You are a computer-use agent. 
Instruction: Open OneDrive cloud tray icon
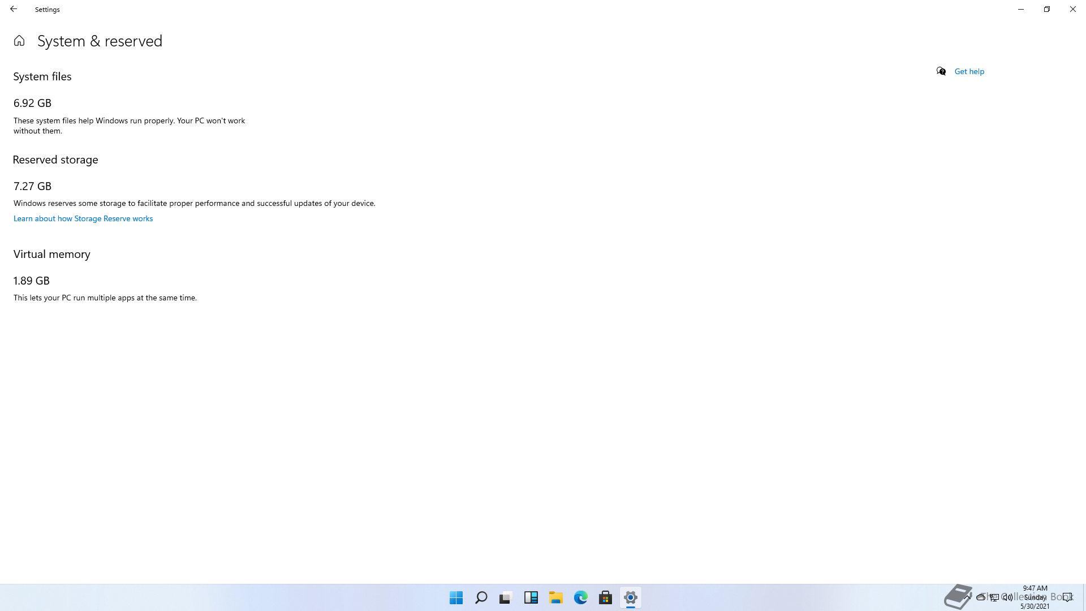pos(981,597)
